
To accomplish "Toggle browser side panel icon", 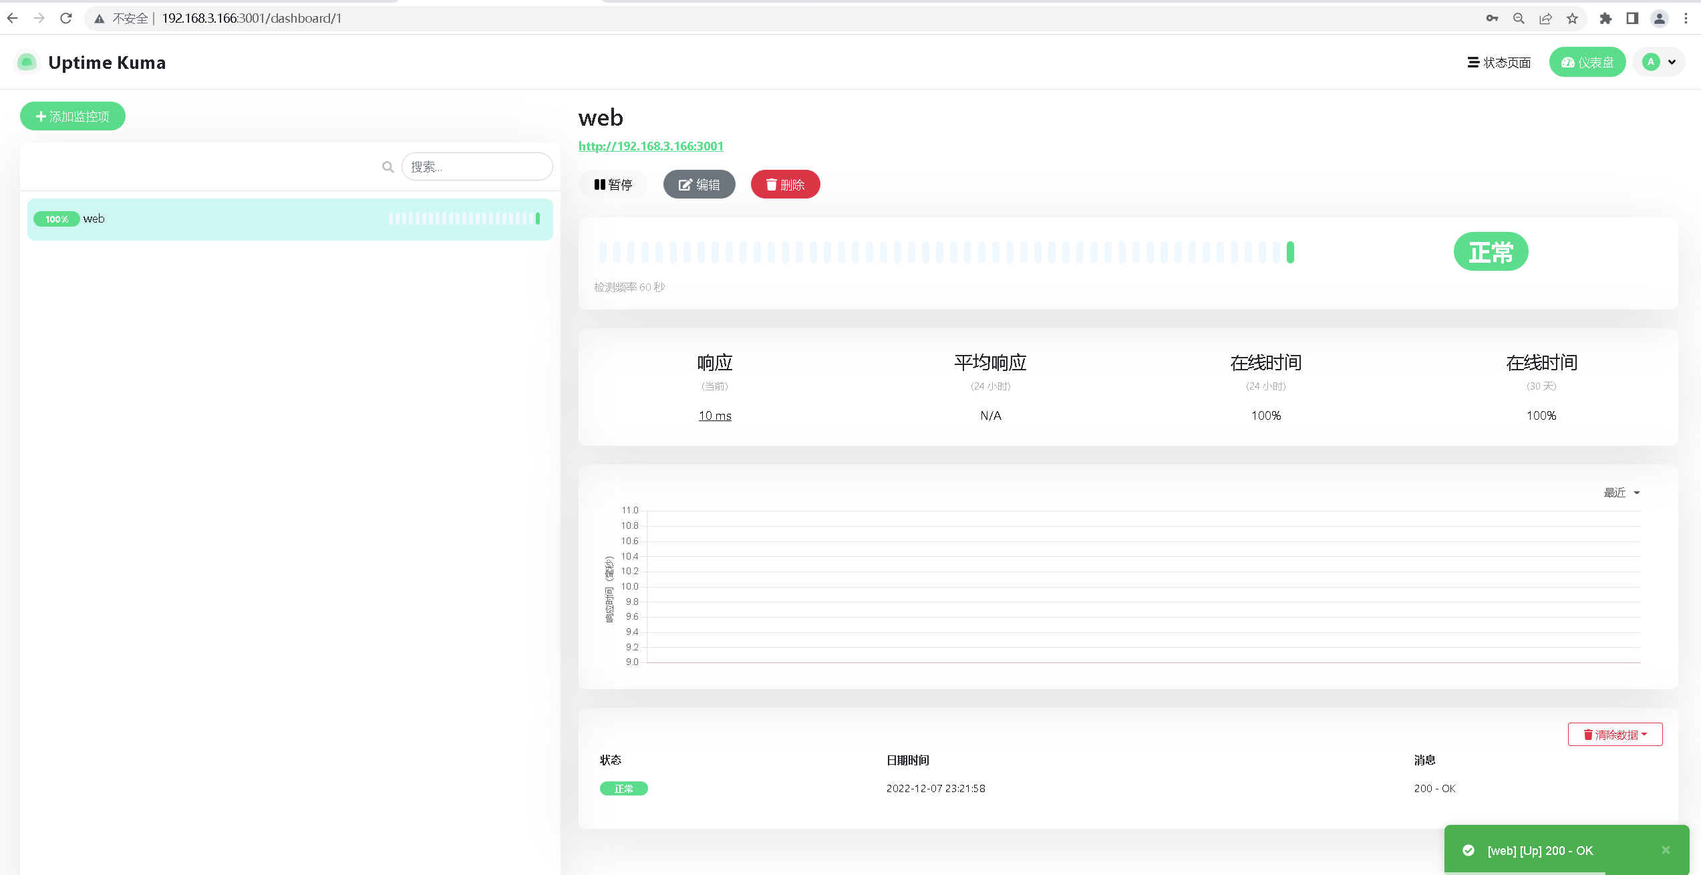I will point(1632,18).
